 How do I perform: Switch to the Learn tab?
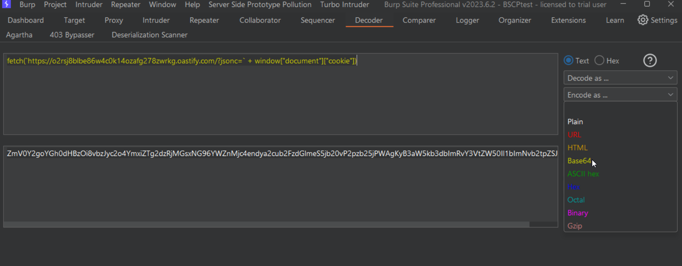(615, 20)
